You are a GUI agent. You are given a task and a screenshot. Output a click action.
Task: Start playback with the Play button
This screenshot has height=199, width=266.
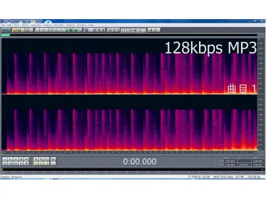pyautogui.click(x=10, y=159)
